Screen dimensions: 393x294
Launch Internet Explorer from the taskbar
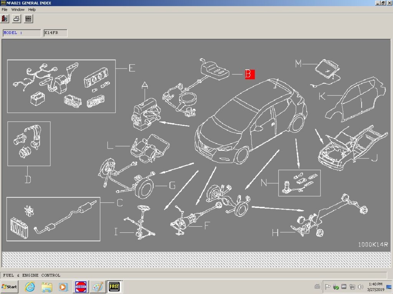pos(30,286)
